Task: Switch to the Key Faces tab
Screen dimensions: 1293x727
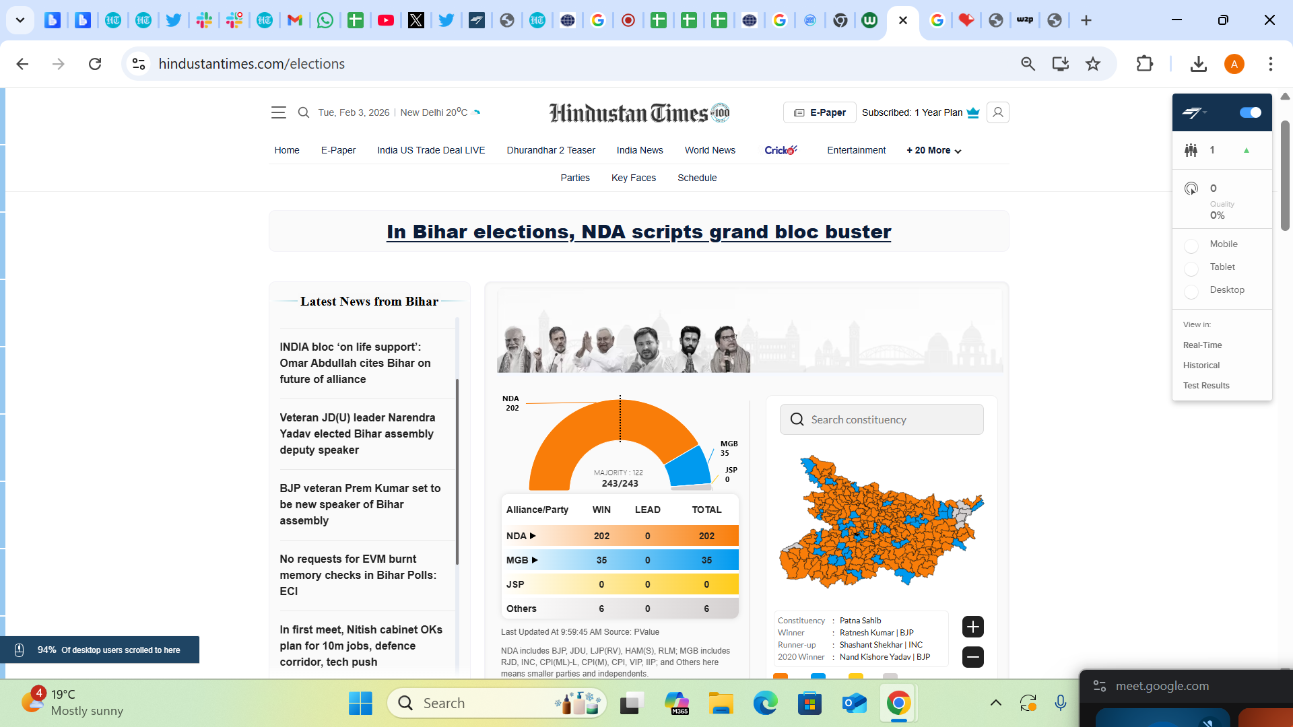Action: point(633,178)
